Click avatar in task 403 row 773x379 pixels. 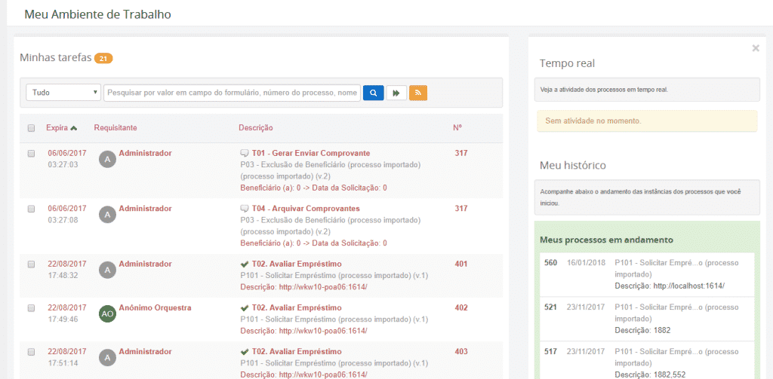107,358
